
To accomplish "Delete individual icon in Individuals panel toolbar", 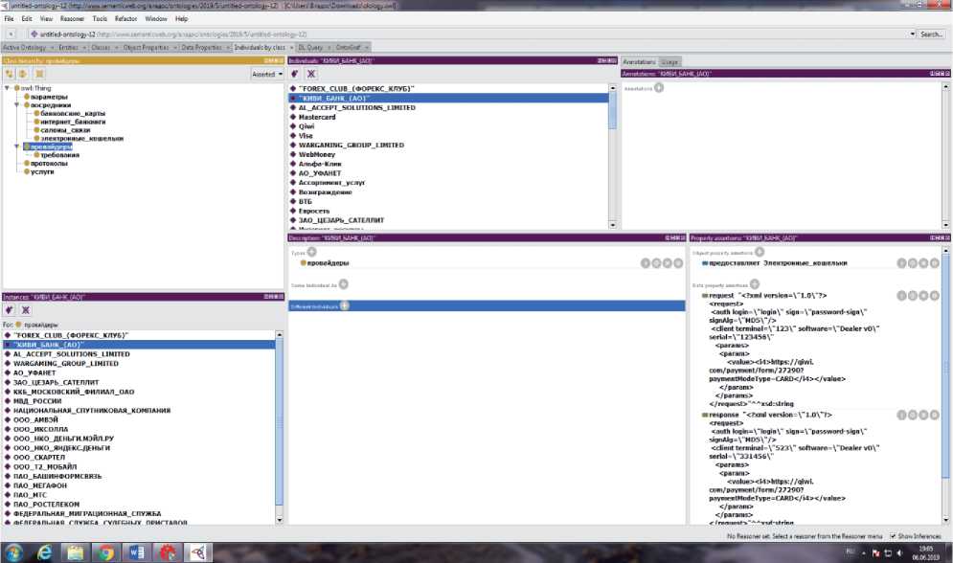I will click(311, 74).
